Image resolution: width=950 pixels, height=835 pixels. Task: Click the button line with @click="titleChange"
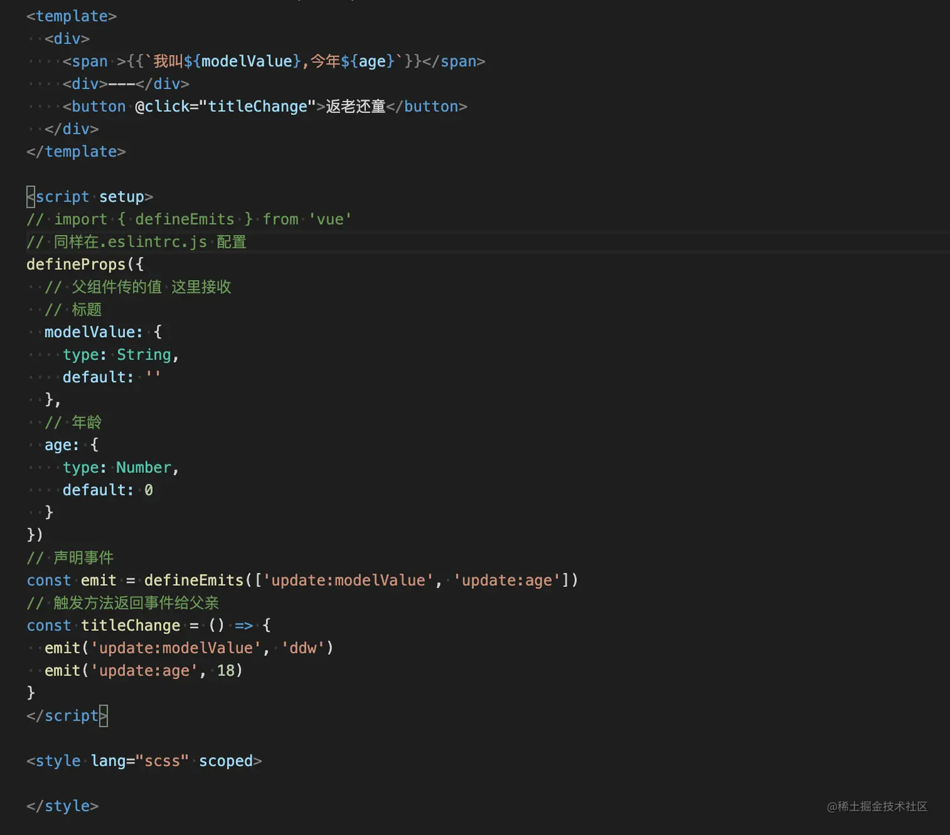265,107
